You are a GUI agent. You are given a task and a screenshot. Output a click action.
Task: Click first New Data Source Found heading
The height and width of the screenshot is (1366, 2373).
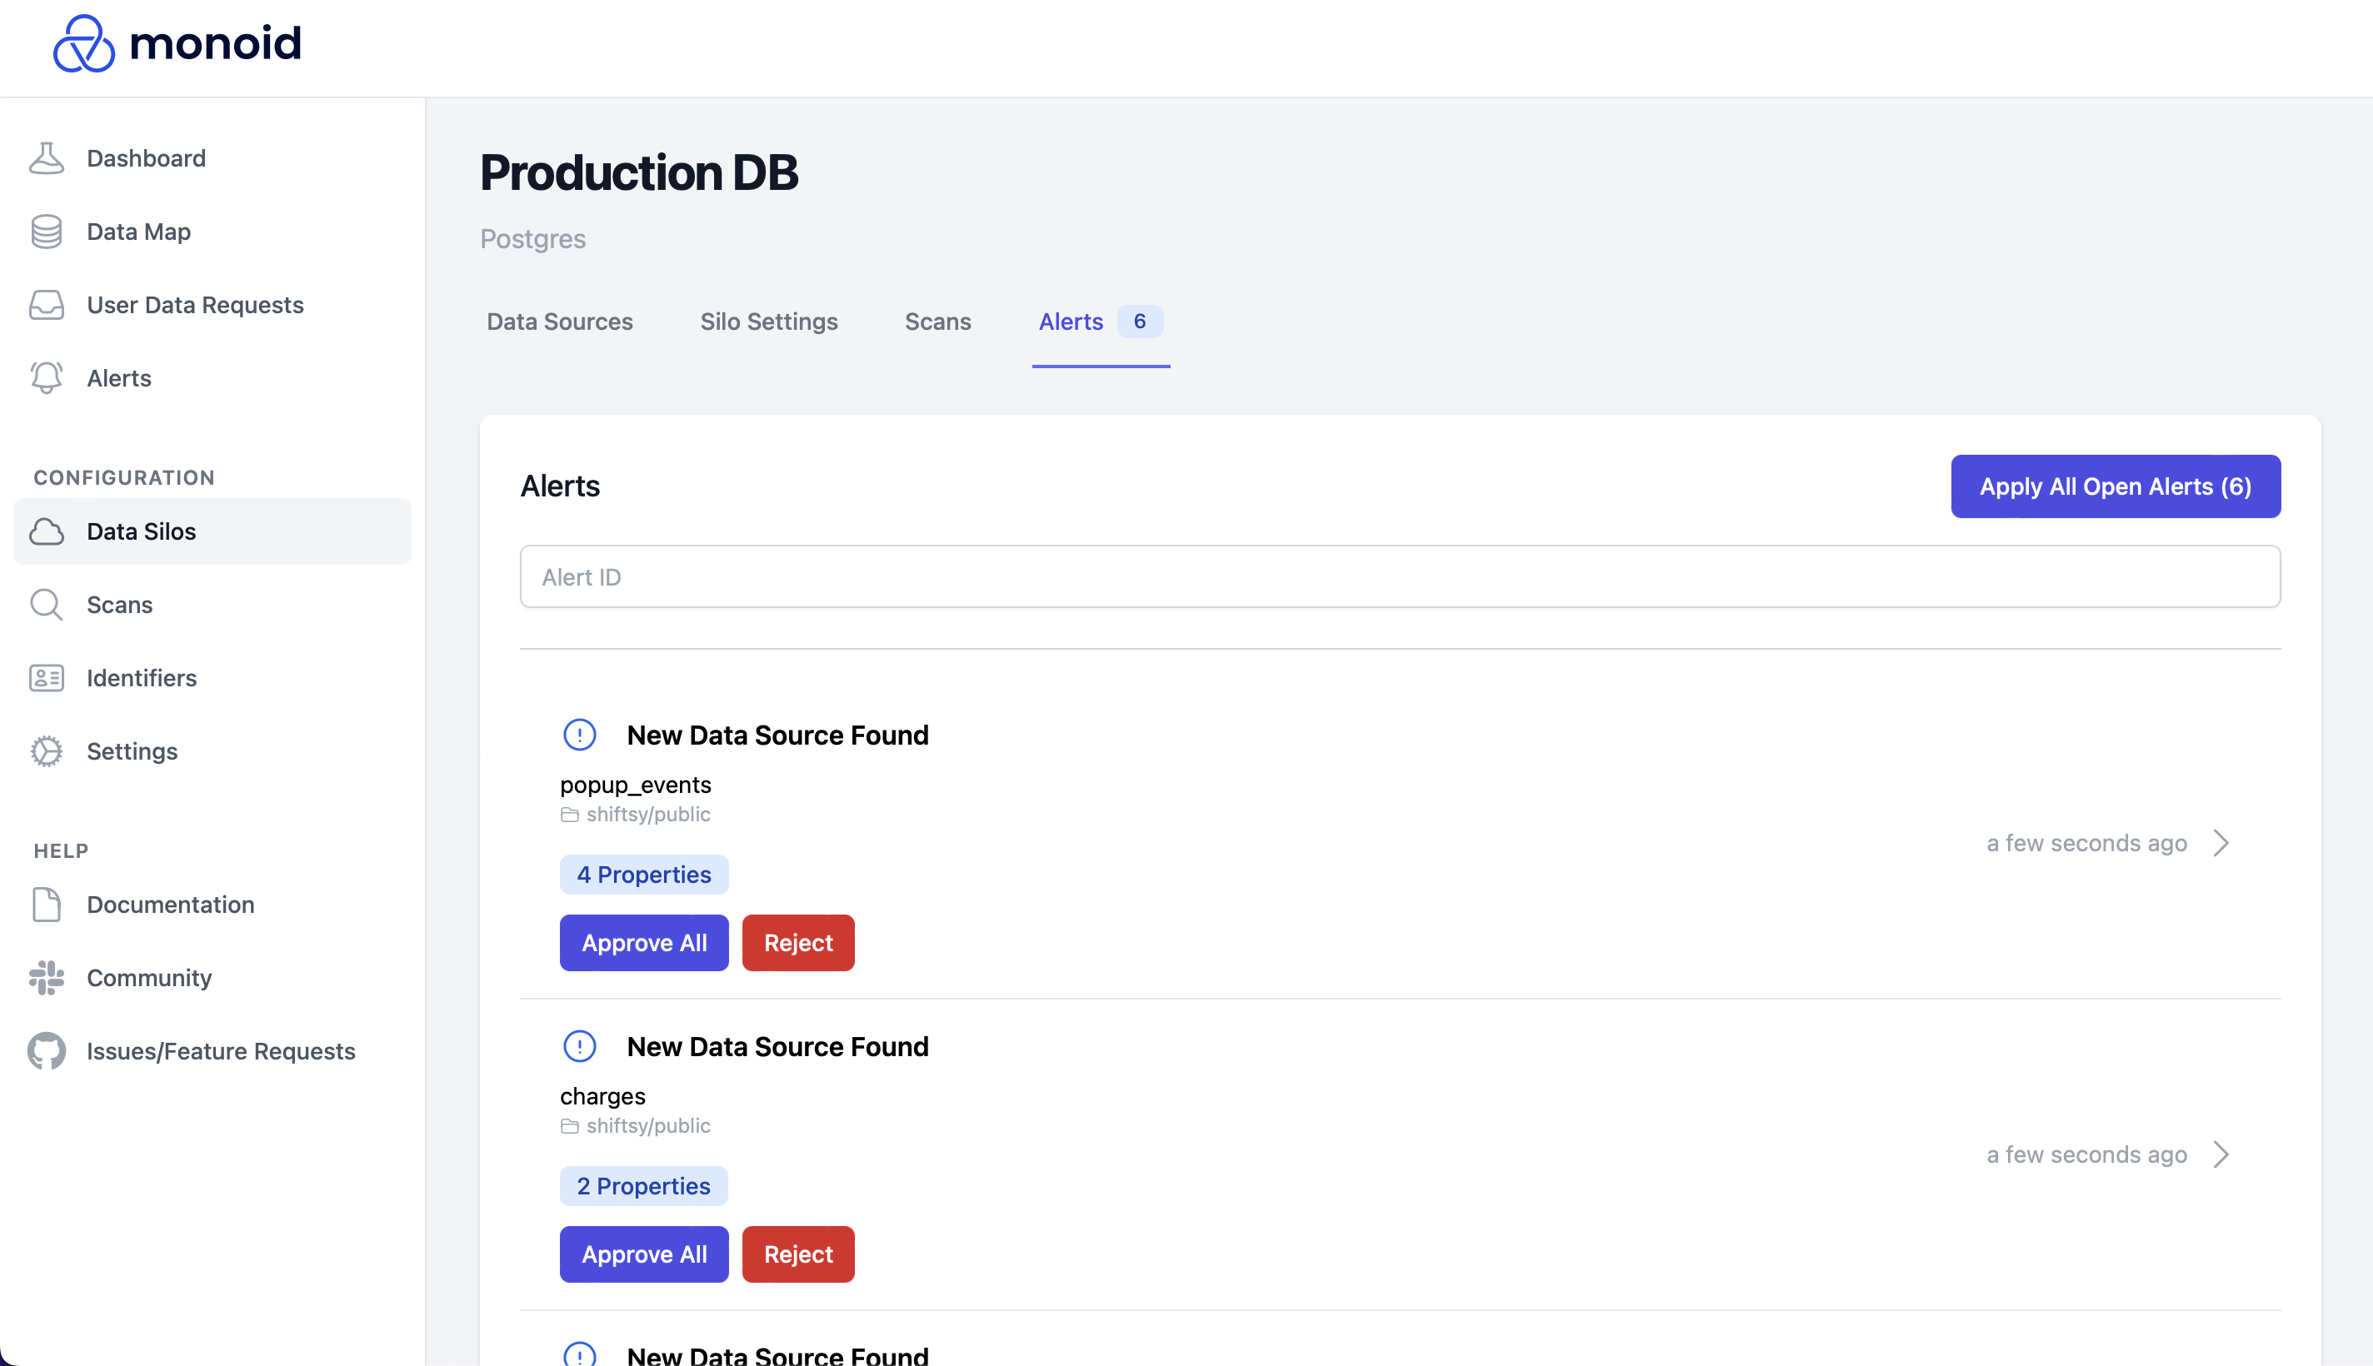[x=777, y=735]
